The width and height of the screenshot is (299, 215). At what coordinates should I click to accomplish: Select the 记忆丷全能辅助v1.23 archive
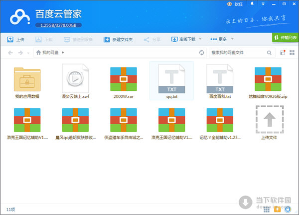pos(220,124)
